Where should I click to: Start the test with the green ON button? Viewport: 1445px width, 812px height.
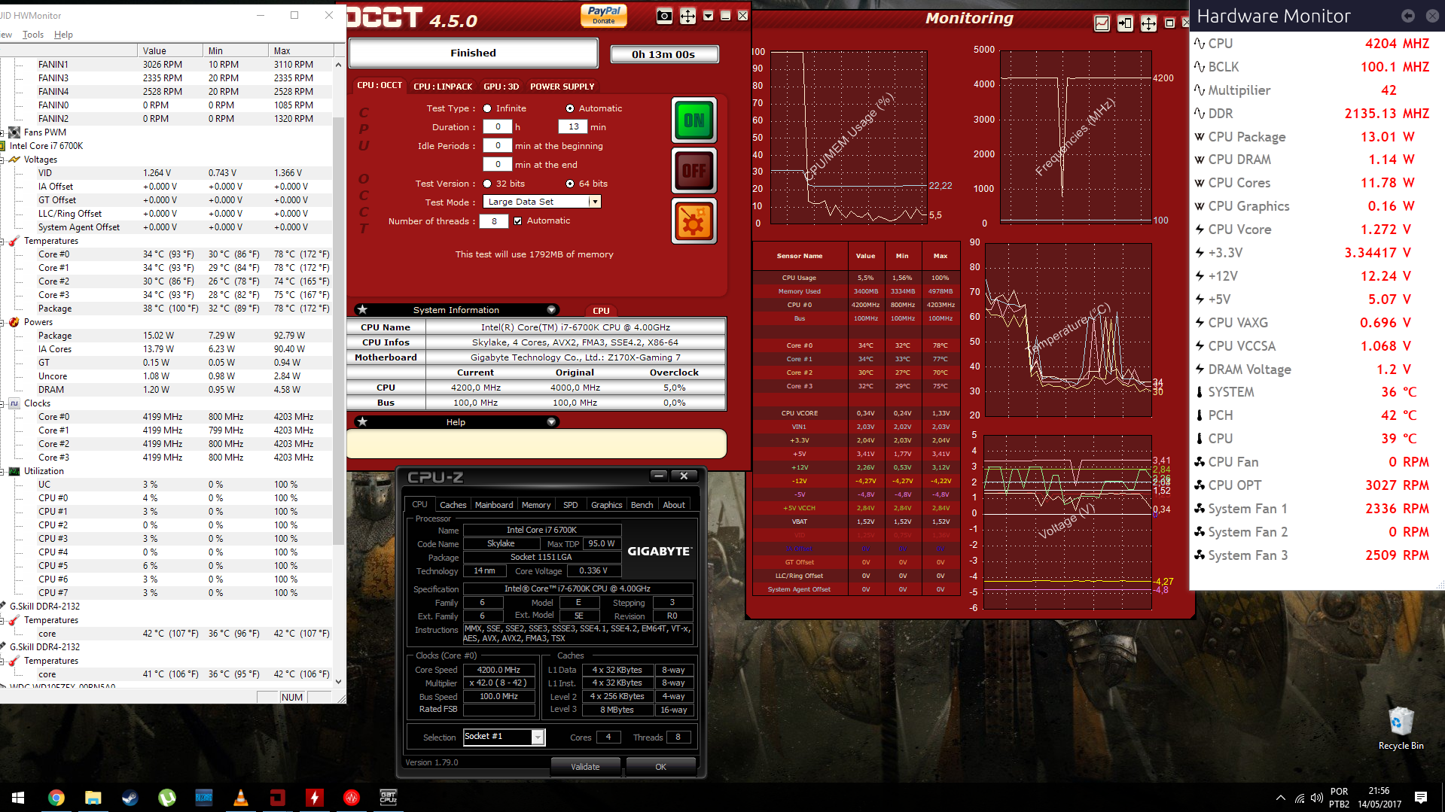click(694, 120)
